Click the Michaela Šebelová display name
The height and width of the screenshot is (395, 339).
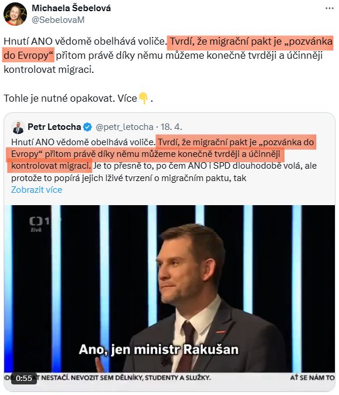pos(71,8)
